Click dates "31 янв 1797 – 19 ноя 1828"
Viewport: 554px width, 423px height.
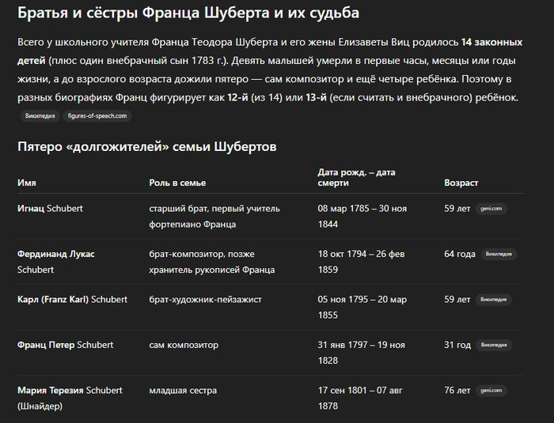click(x=361, y=353)
